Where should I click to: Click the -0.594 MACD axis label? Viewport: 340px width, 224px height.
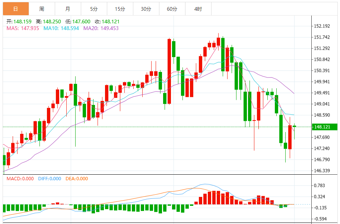(x=321, y=219)
